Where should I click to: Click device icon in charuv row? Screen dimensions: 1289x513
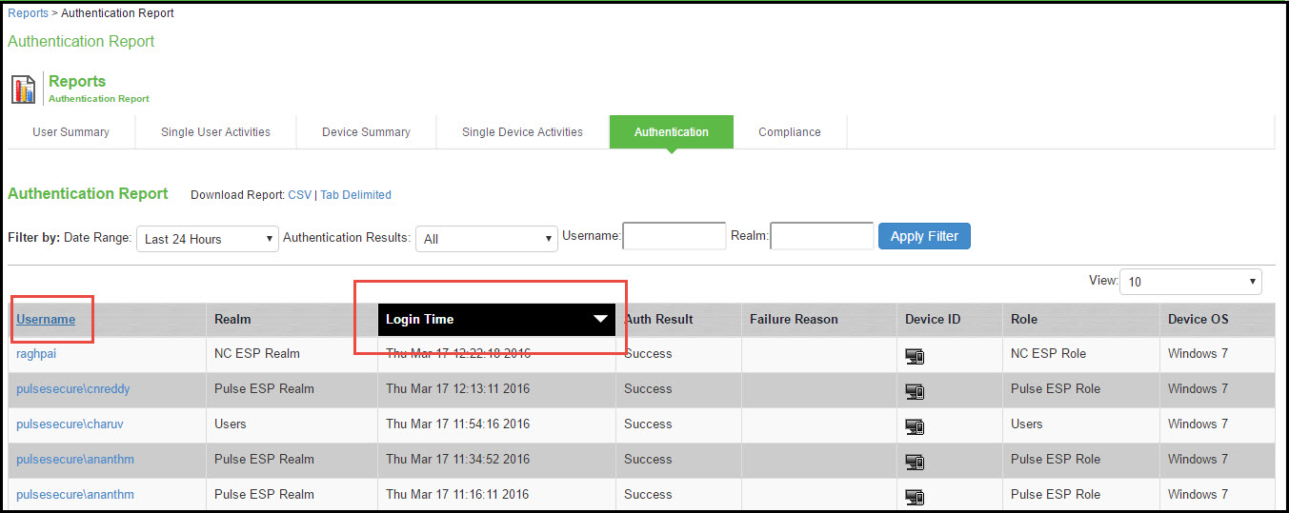[x=915, y=426]
